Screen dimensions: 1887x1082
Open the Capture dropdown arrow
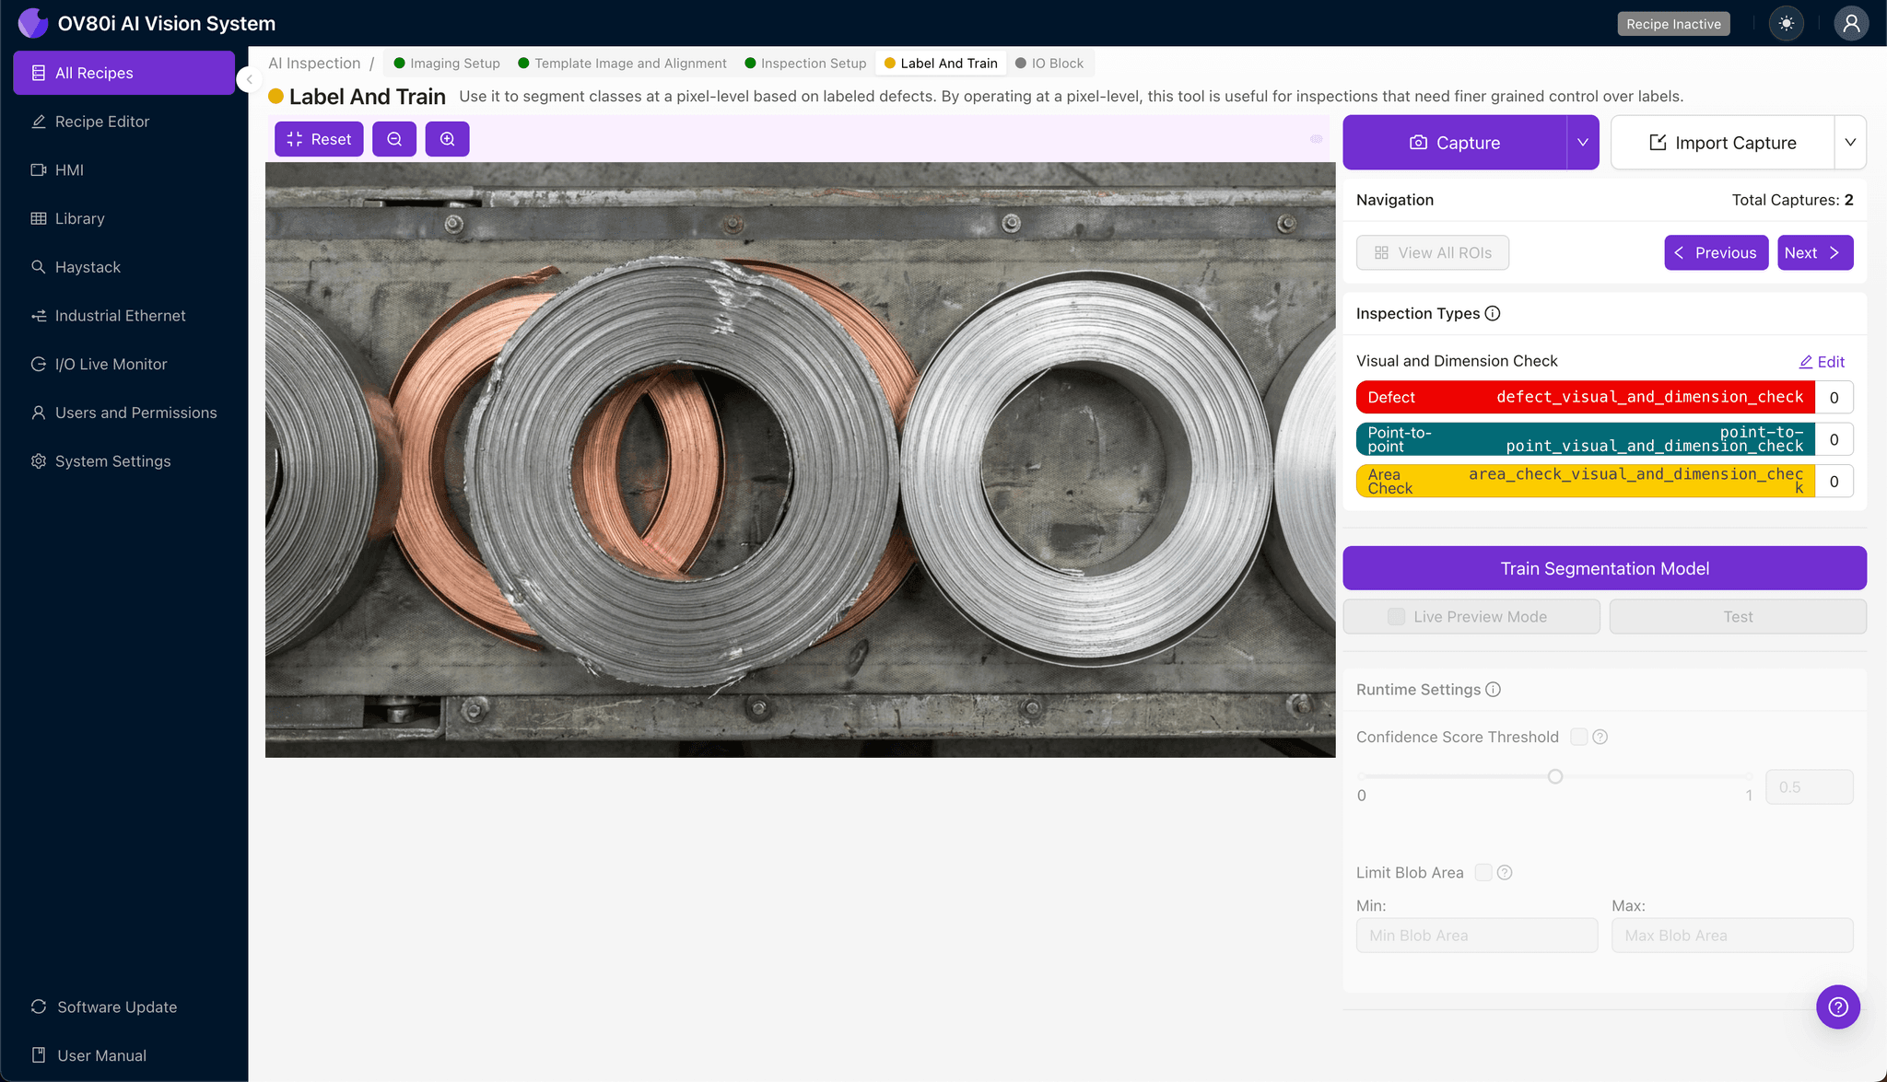[1583, 143]
